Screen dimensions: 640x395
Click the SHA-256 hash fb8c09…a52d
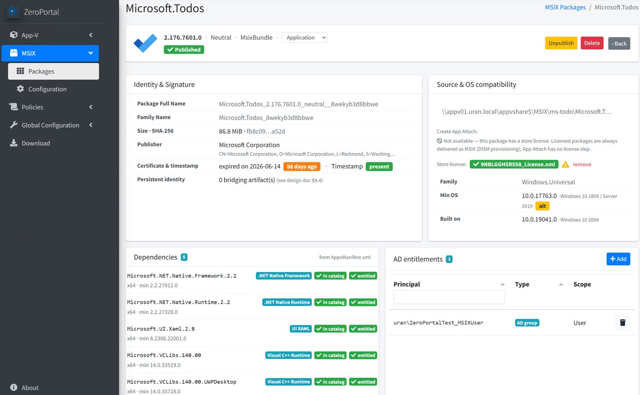(266, 132)
